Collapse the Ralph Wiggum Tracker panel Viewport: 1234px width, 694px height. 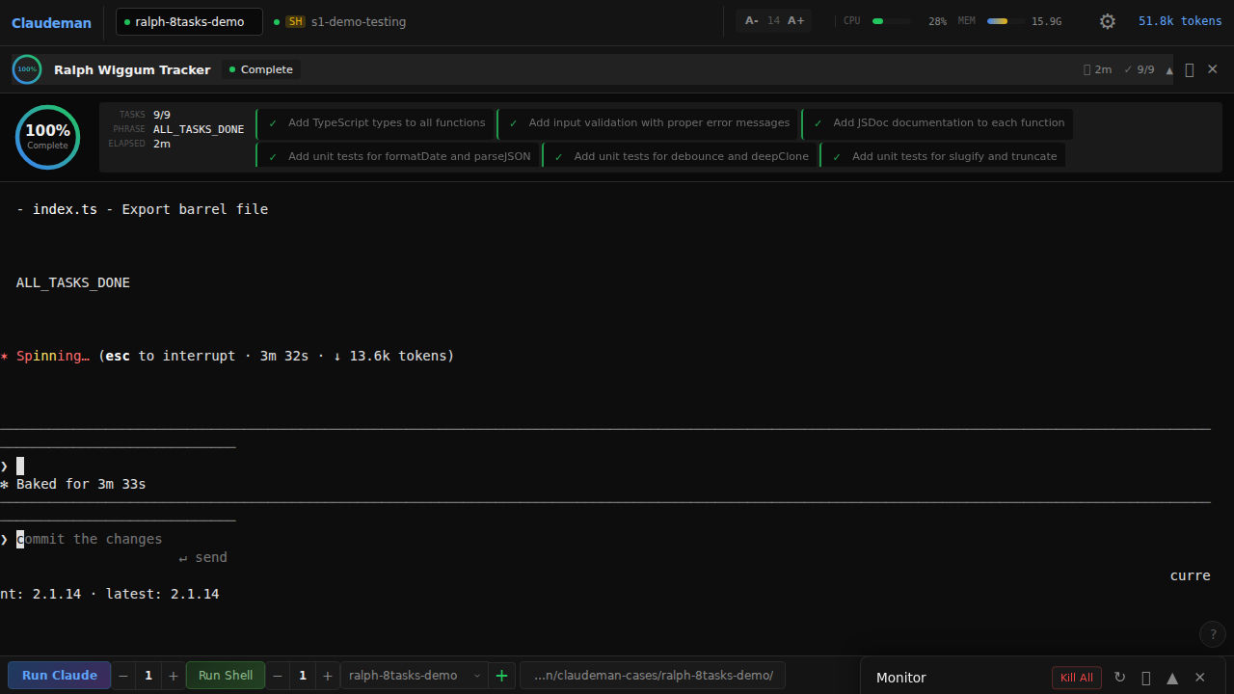click(1170, 69)
